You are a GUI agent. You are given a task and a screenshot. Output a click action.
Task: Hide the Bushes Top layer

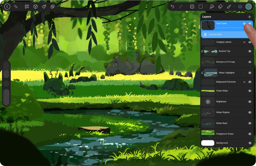click(x=249, y=51)
